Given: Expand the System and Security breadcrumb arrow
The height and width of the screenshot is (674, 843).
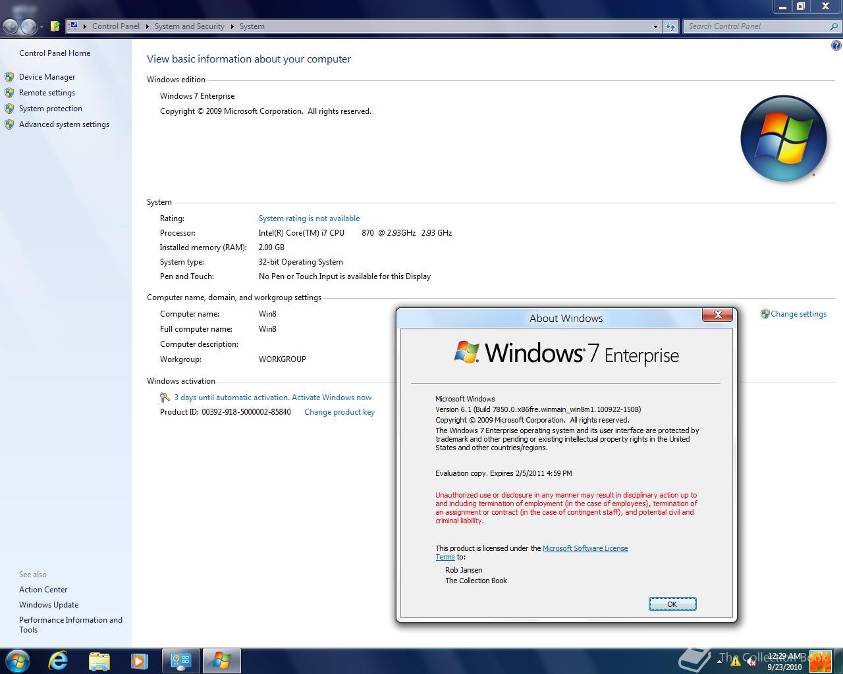Looking at the screenshot, I should point(232,26).
